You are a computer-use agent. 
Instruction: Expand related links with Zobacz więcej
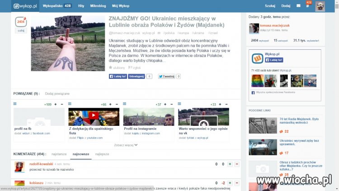tap(126, 145)
